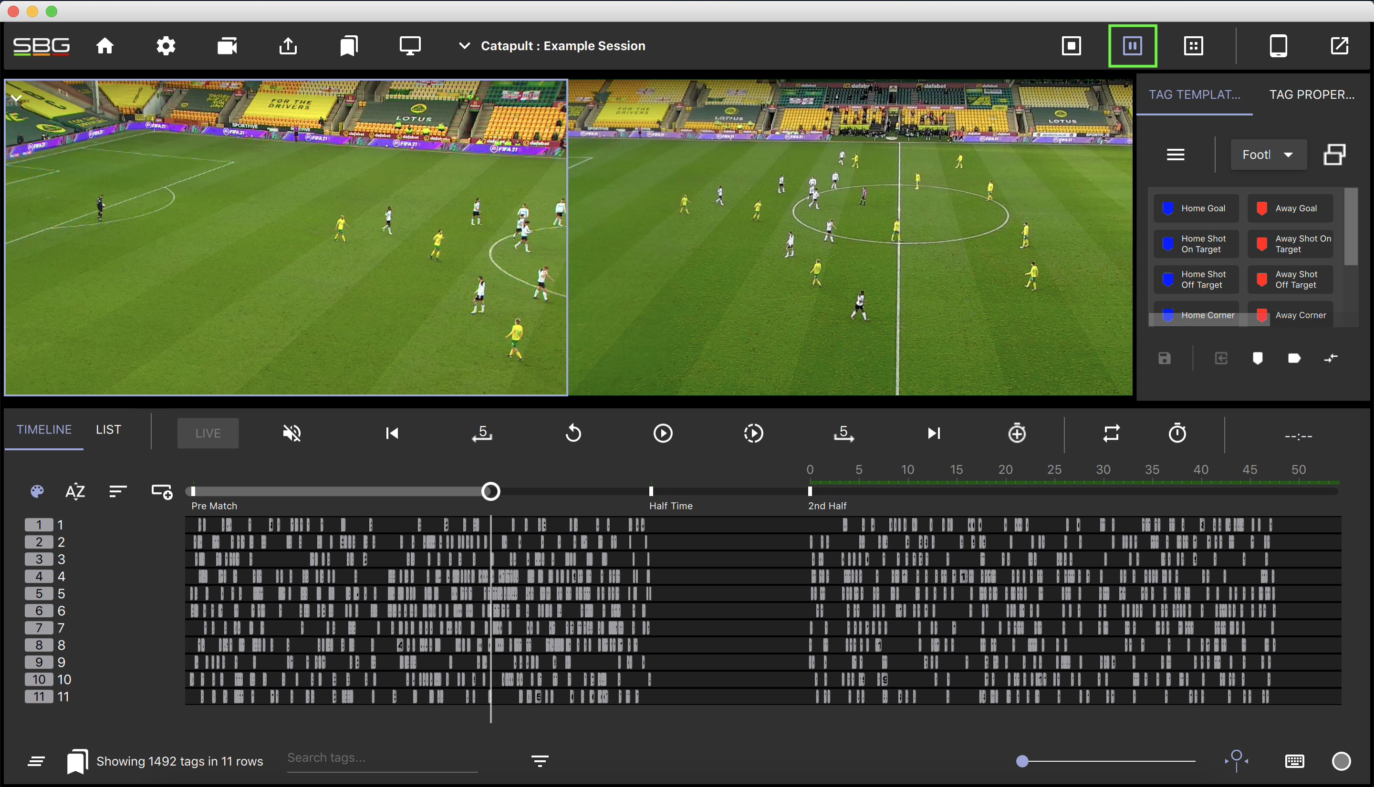Click the Home Corner tag button

pyautogui.click(x=1196, y=315)
